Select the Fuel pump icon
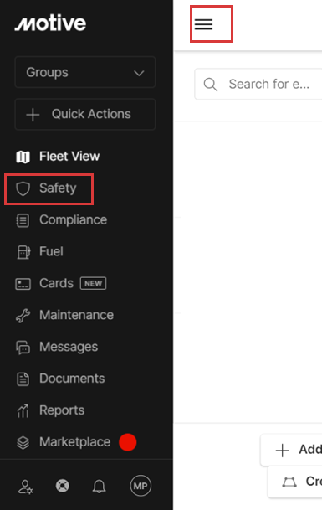The image size is (322, 510). pos(23,252)
